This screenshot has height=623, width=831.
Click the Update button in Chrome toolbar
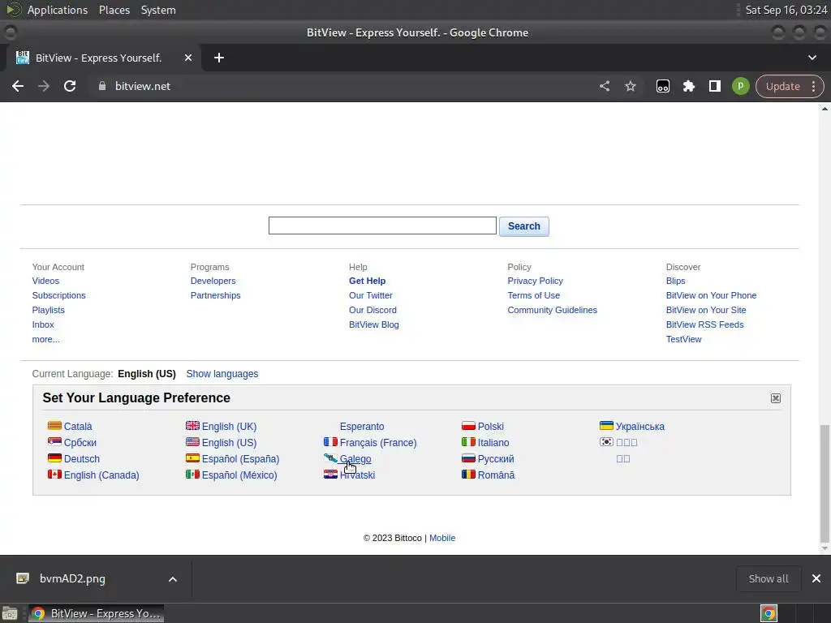(783, 86)
